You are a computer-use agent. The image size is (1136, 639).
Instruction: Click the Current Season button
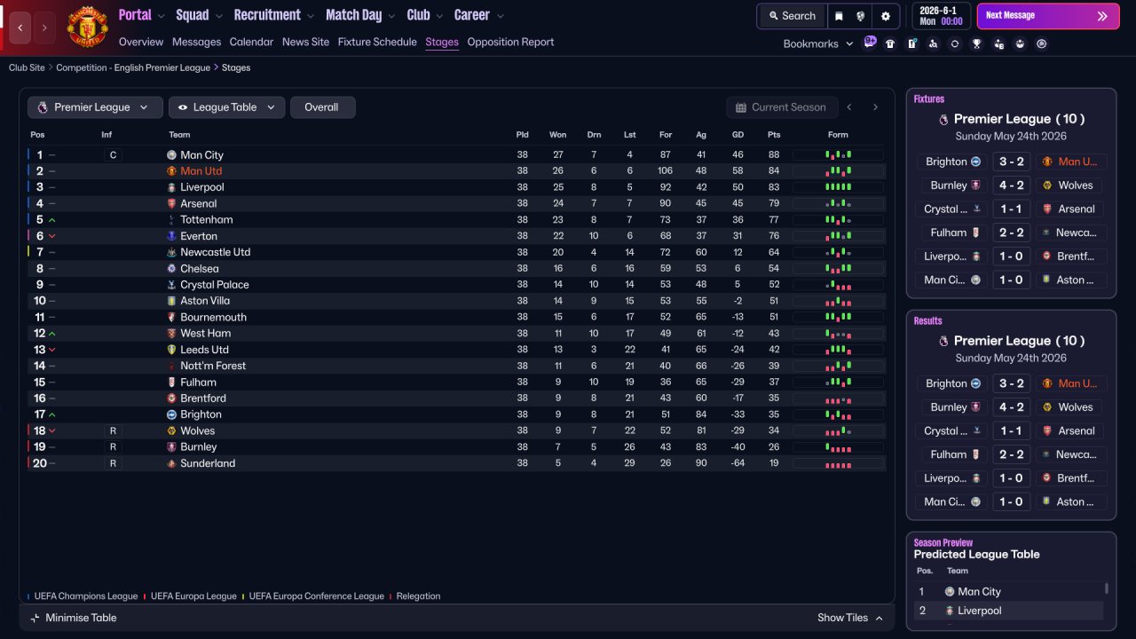click(782, 107)
